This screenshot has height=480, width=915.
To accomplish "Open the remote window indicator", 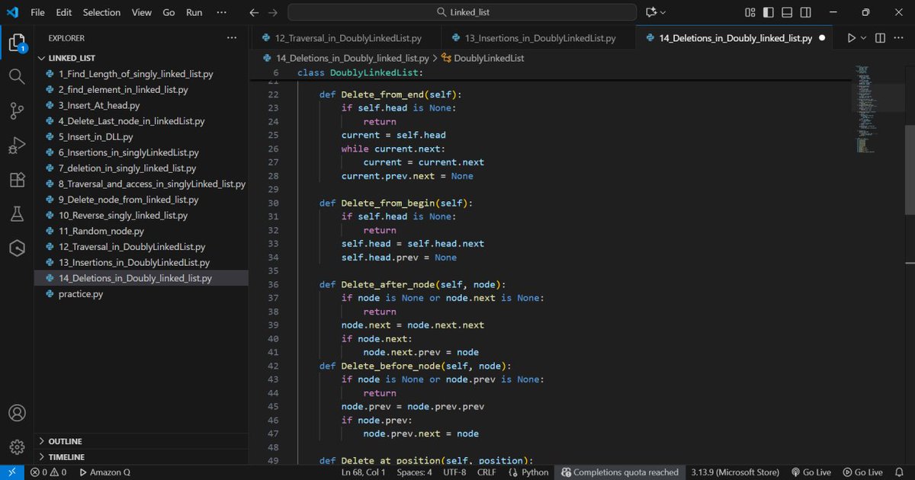I will 11,472.
